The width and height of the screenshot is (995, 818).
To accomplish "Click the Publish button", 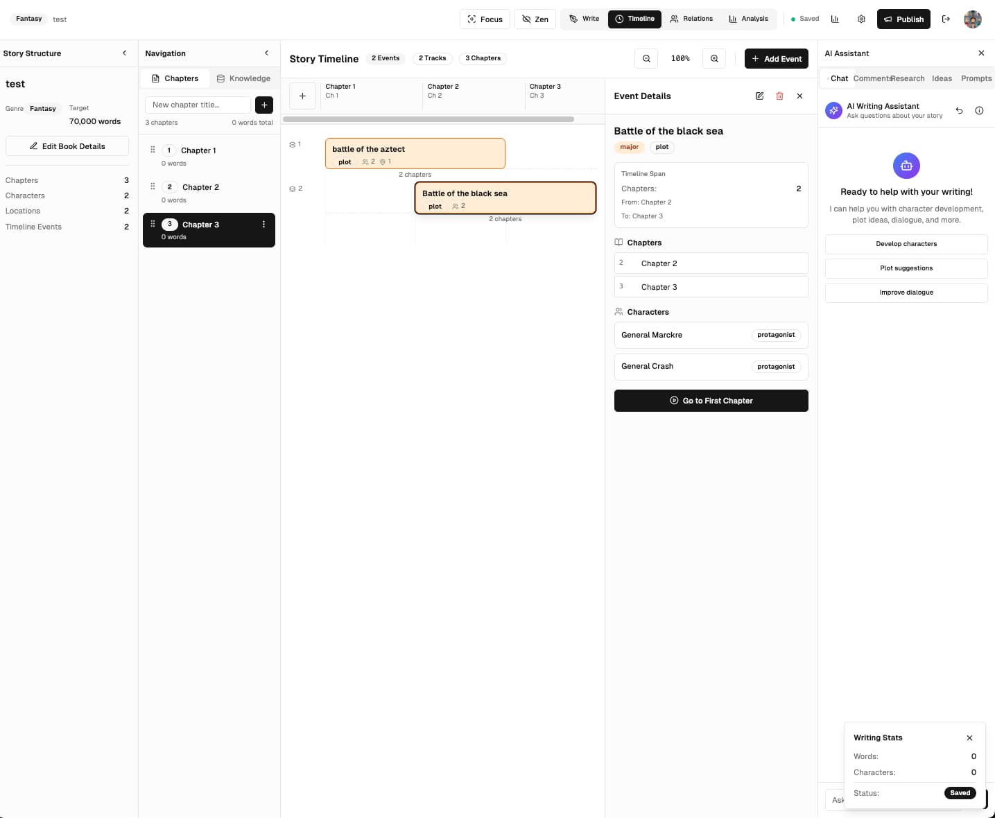I will (903, 19).
